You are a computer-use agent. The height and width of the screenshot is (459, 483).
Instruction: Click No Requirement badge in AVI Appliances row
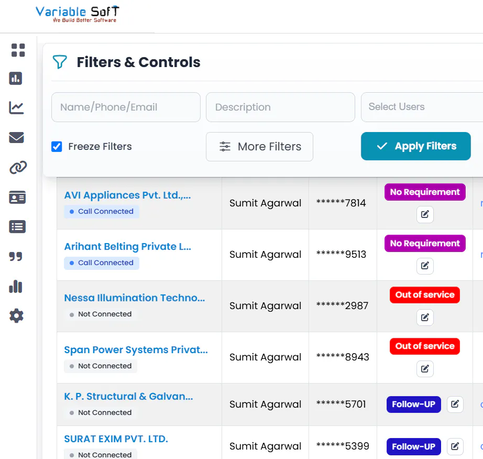click(x=425, y=192)
